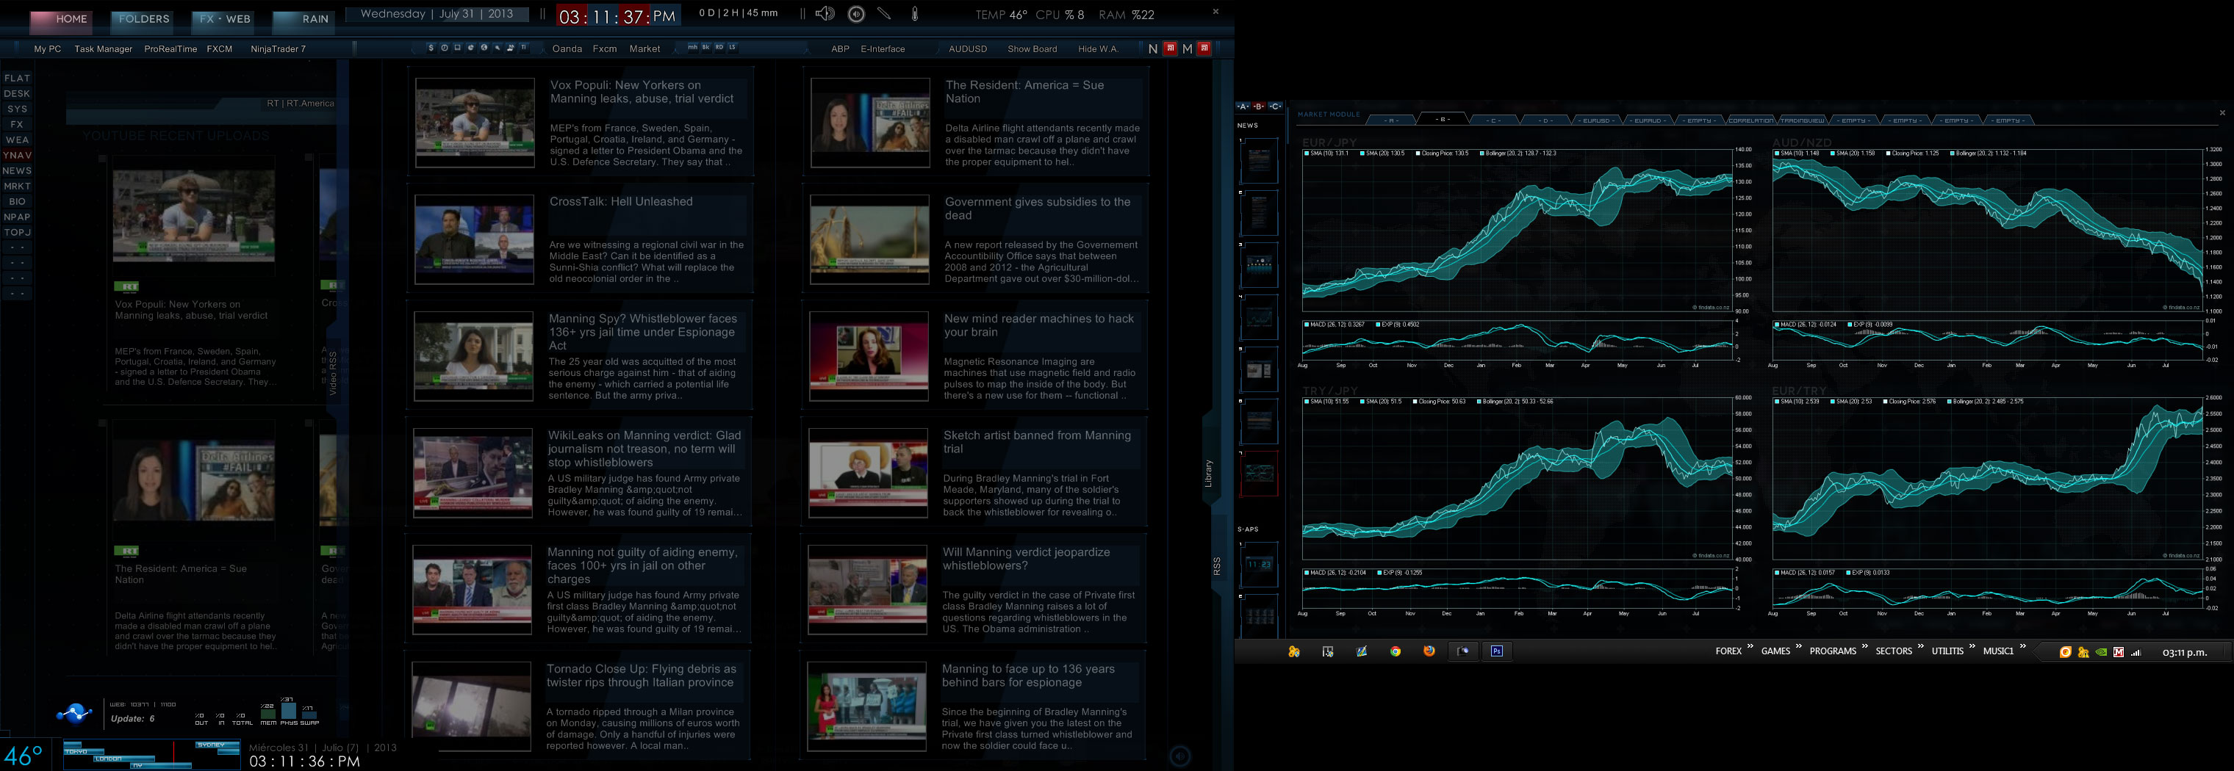Click the Gmail tray icon

click(x=2118, y=652)
